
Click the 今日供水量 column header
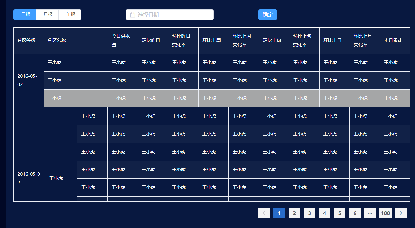[x=123, y=41]
